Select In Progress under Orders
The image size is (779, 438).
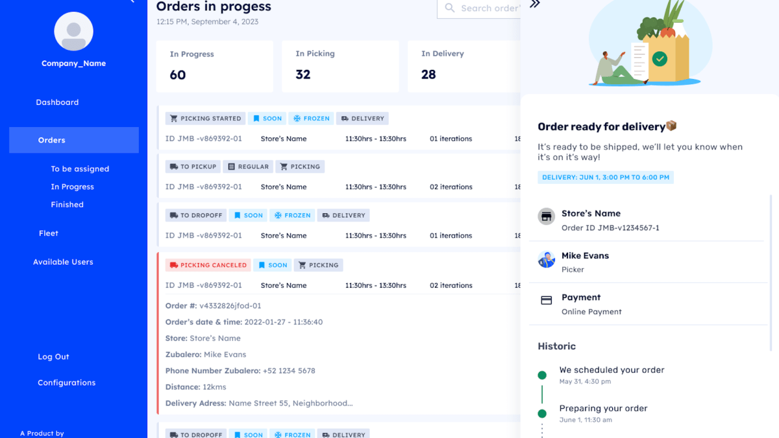pyautogui.click(x=72, y=187)
